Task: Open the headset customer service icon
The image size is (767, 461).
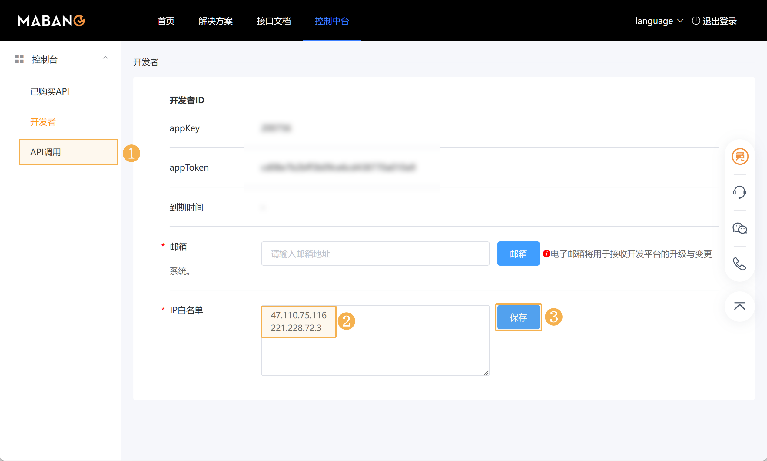Action: (739, 192)
